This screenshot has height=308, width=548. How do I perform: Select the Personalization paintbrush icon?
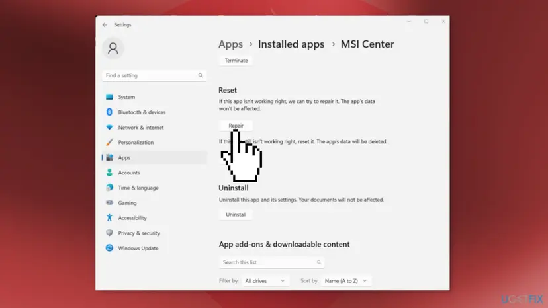(109, 142)
